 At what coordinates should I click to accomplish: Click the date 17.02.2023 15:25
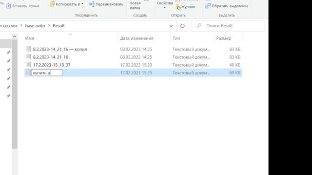coord(136,72)
